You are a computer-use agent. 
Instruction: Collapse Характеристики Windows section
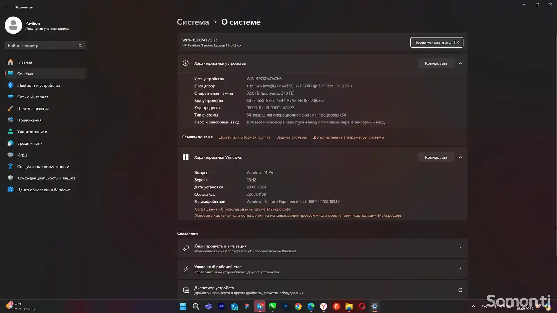coord(460,157)
